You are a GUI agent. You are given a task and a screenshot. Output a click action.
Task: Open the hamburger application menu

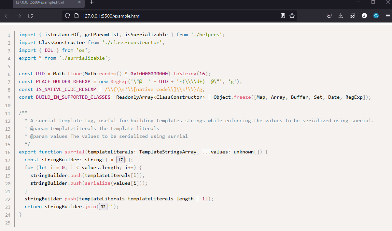point(387,15)
